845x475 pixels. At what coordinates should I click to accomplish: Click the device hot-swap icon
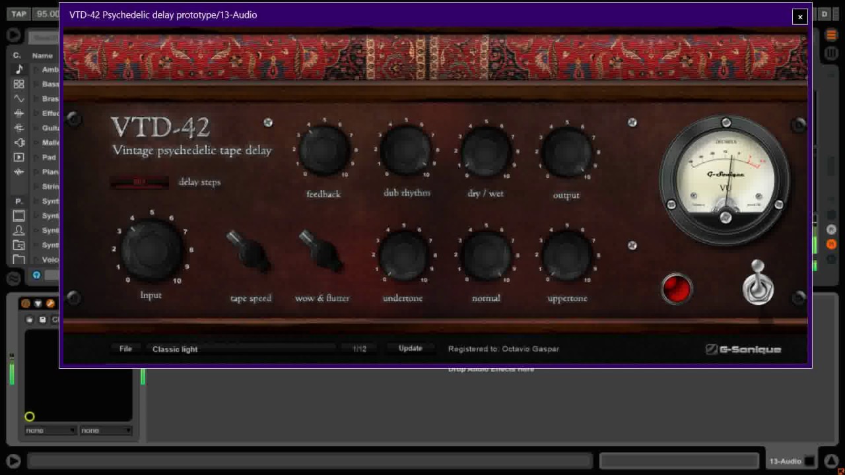[30, 320]
